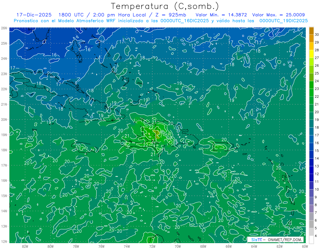This screenshot has width=324, height=250.
Task: Click the 22N latitude axis label
Action: [x=4, y=89]
